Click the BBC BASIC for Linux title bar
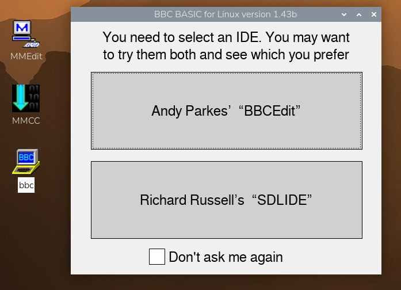Viewport: 401px width, 290px height. (x=226, y=14)
